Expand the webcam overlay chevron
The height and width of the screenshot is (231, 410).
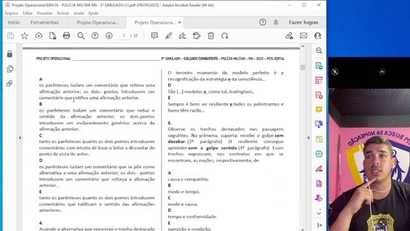pyautogui.click(x=382, y=72)
